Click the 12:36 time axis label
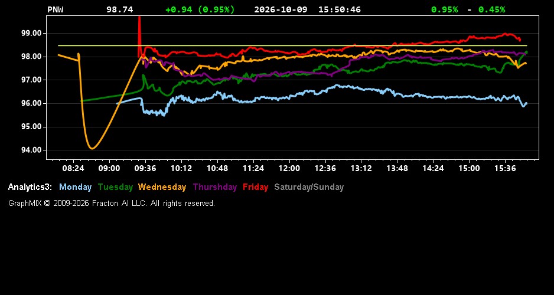Viewport: 554px width, 295px height. click(x=325, y=168)
